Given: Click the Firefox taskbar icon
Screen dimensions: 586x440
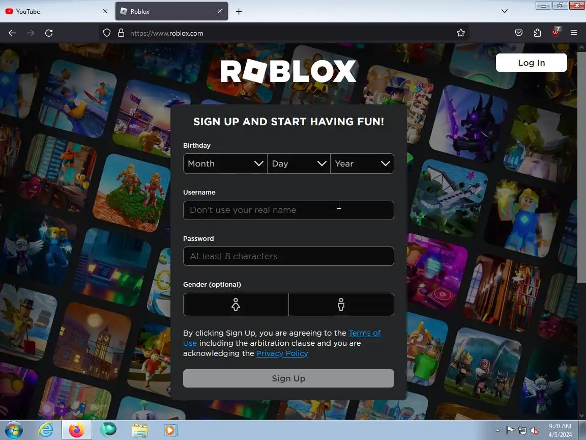Looking at the screenshot, I should [77, 430].
